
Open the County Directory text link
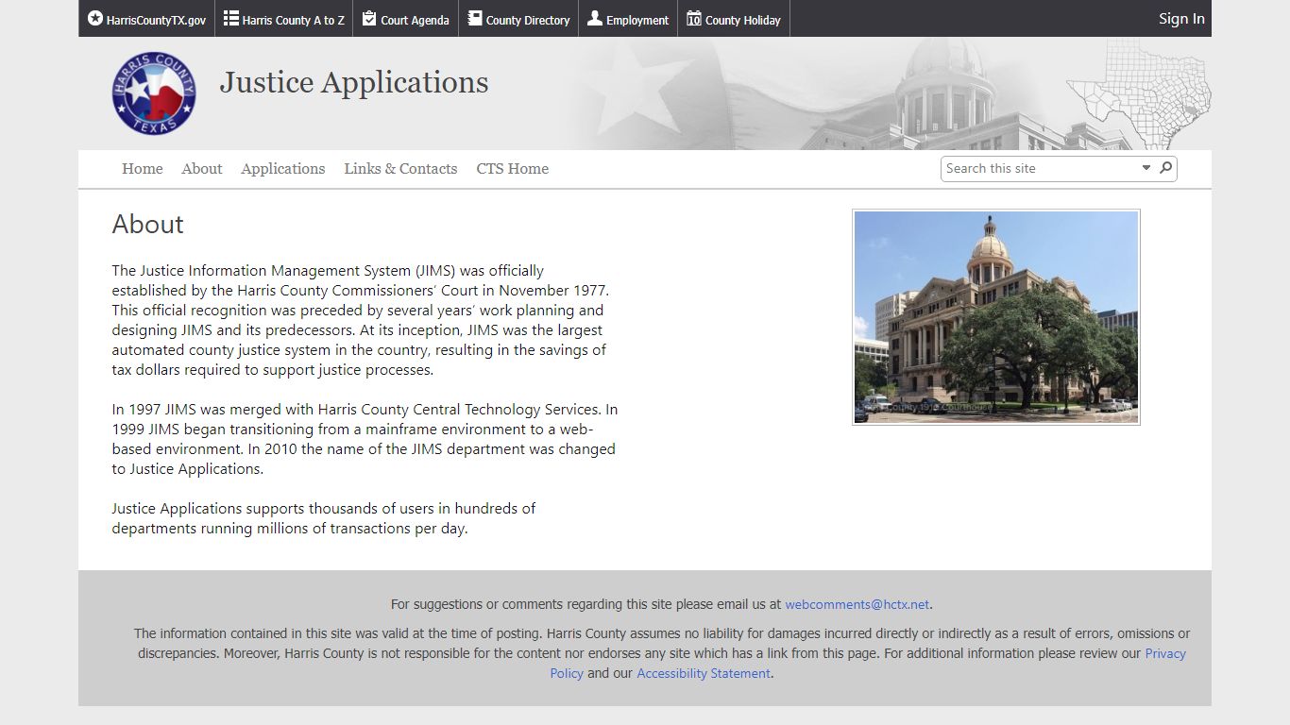[x=528, y=20]
